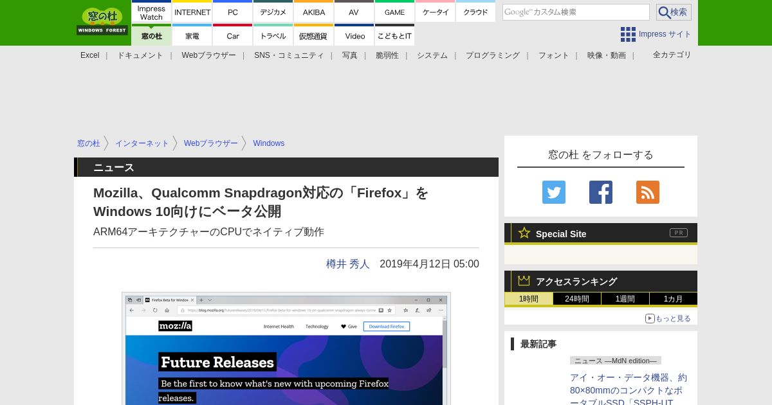Screen dimensions: 772x405
Task: Click the article date 2019年4月12日 05:00
Action: click(x=429, y=264)
